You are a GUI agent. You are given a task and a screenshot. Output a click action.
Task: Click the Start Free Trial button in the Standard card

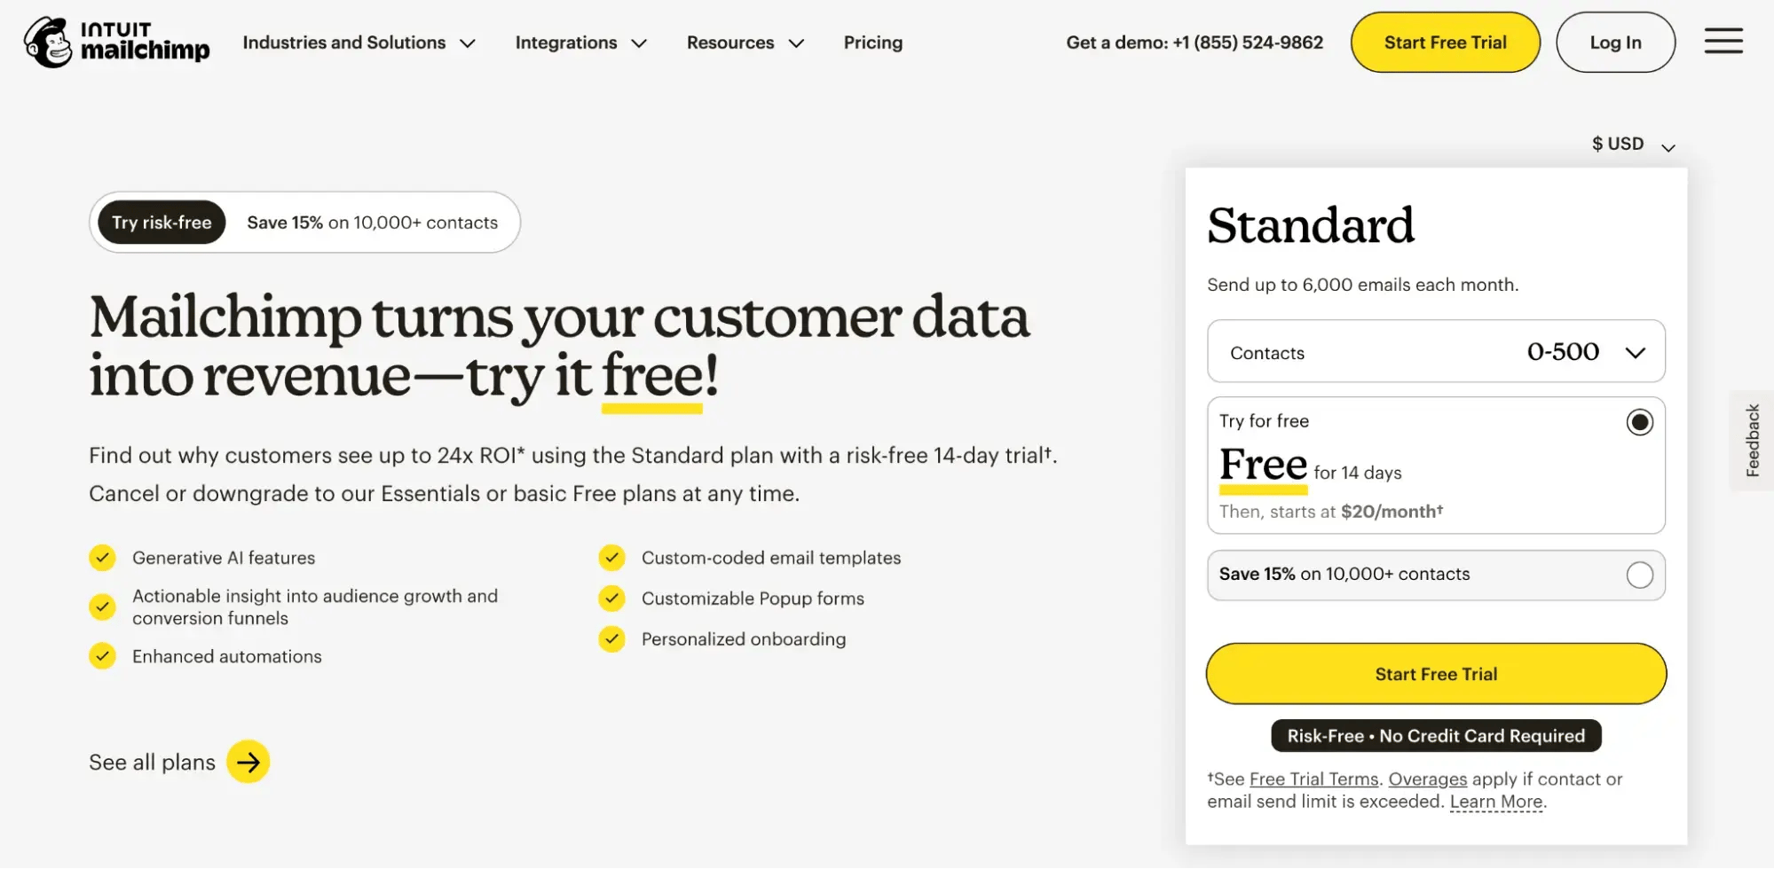[1435, 673]
